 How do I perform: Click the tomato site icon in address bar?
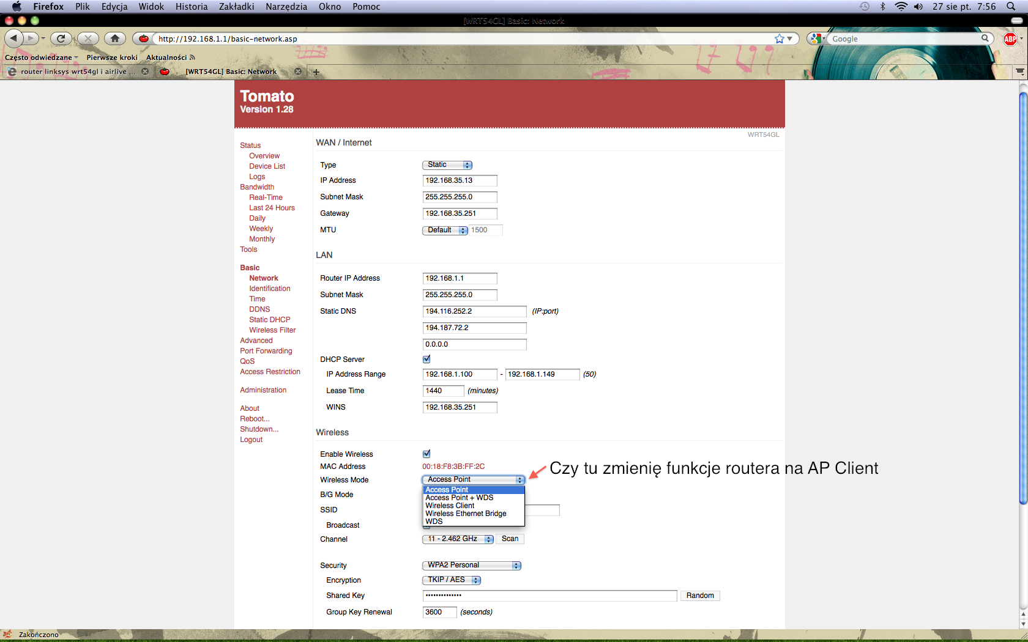click(x=144, y=39)
